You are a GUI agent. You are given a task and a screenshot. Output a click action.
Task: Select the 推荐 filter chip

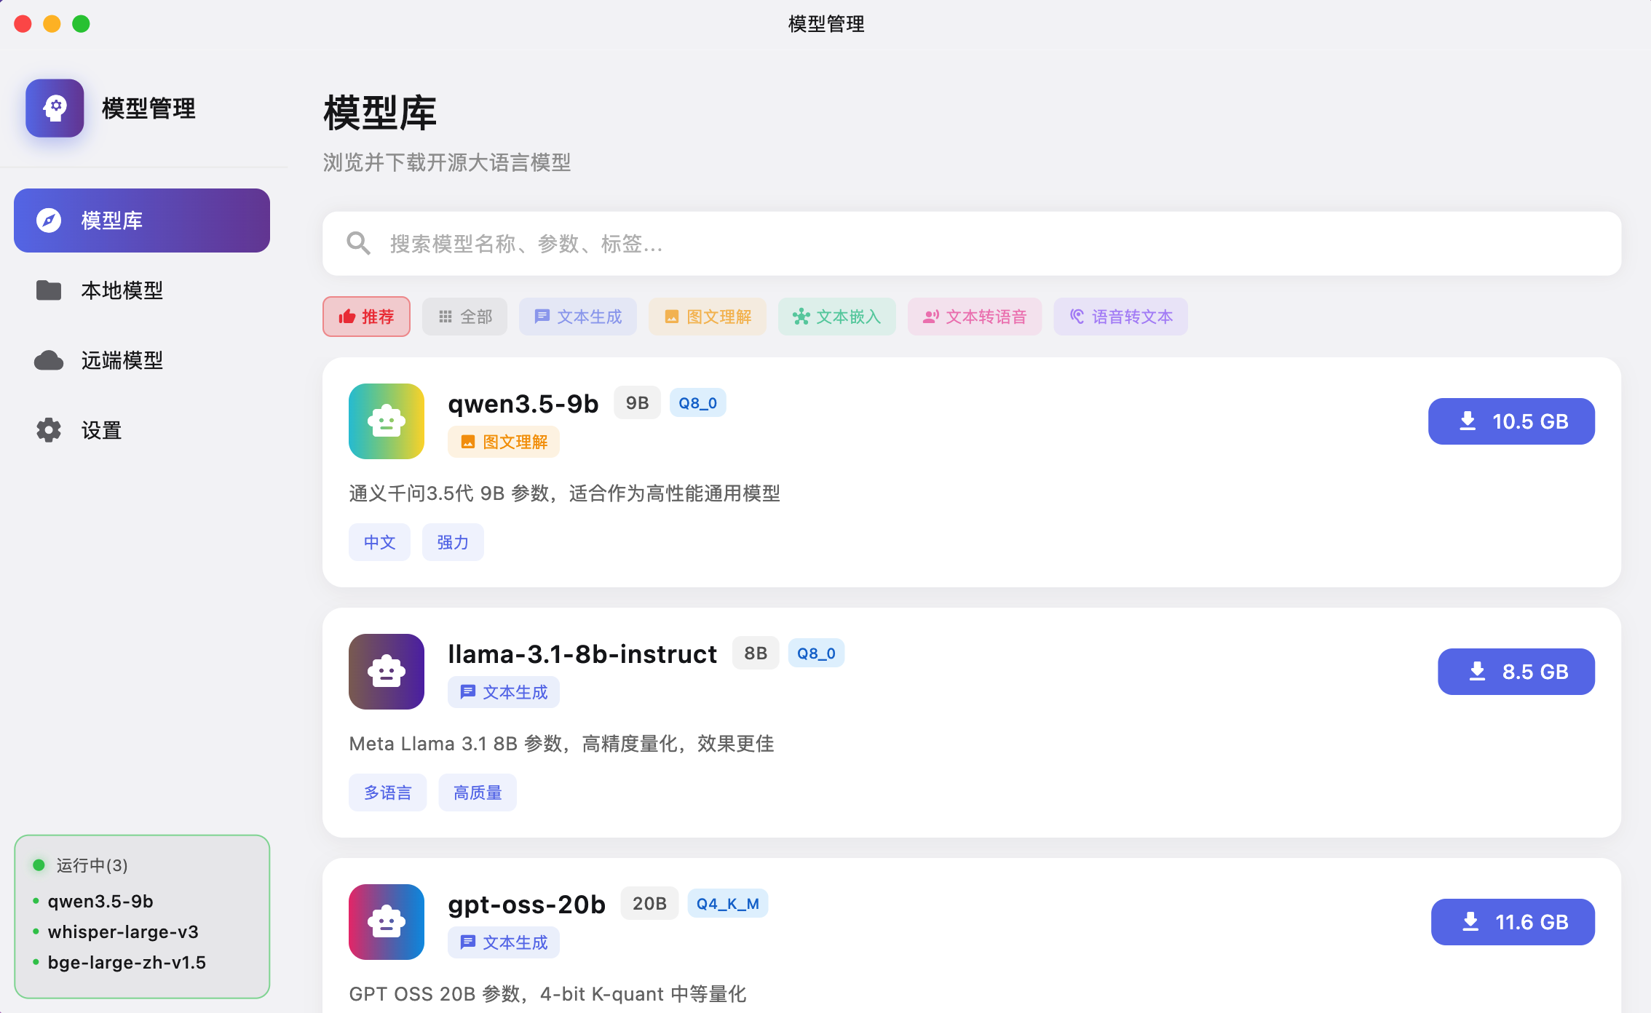[x=366, y=317]
